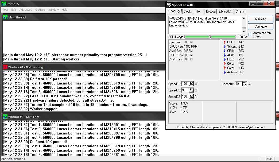Click the 'AVcc: 3,26V' voltage reading
Screen dimensions: 279x162
click(179, 112)
